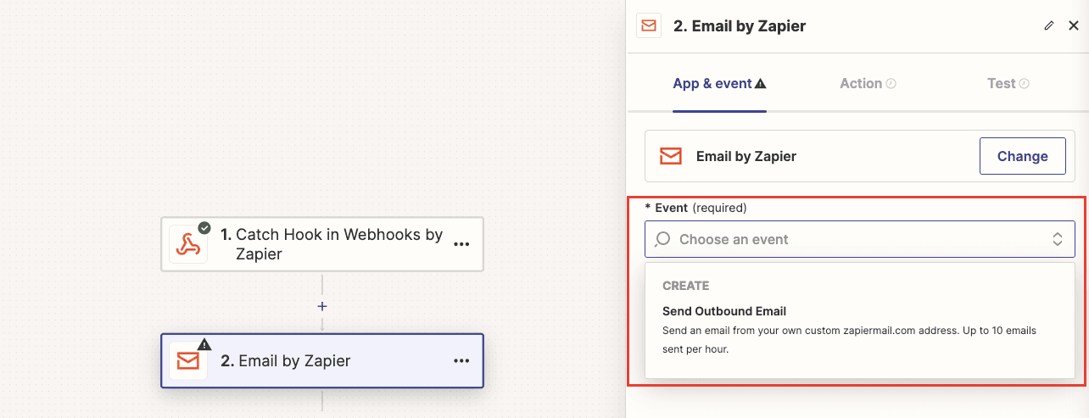Image resolution: width=1089 pixels, height=418 pixels.
Task: Switch to the Action tab
Action: (x=861, y=84)
